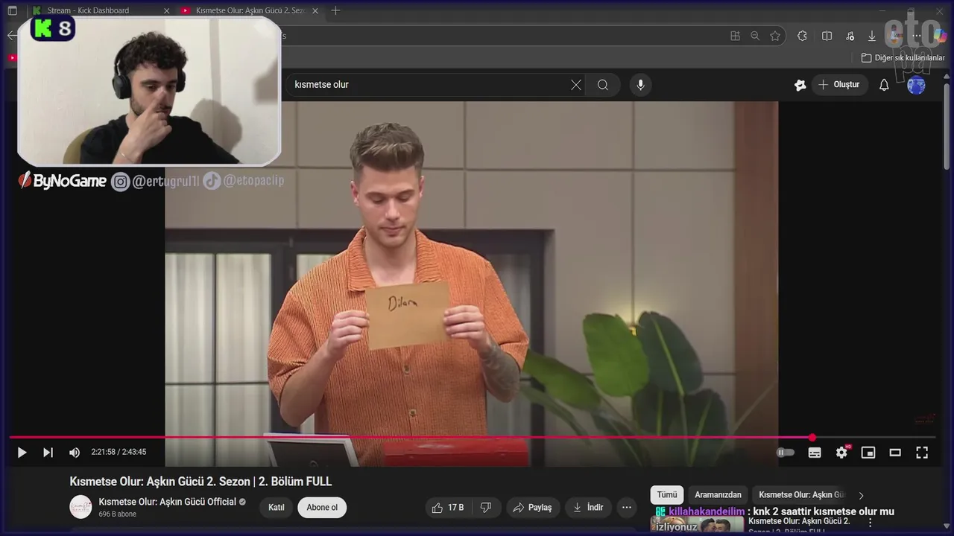The width and height of the screenshot is (954, 536).
Task: Enter fullscreen on the video
Action: point(922,453)
